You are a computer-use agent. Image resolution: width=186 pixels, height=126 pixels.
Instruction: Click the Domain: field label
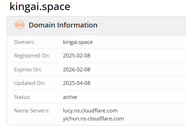pyautogui.click(x=24, y=42)
